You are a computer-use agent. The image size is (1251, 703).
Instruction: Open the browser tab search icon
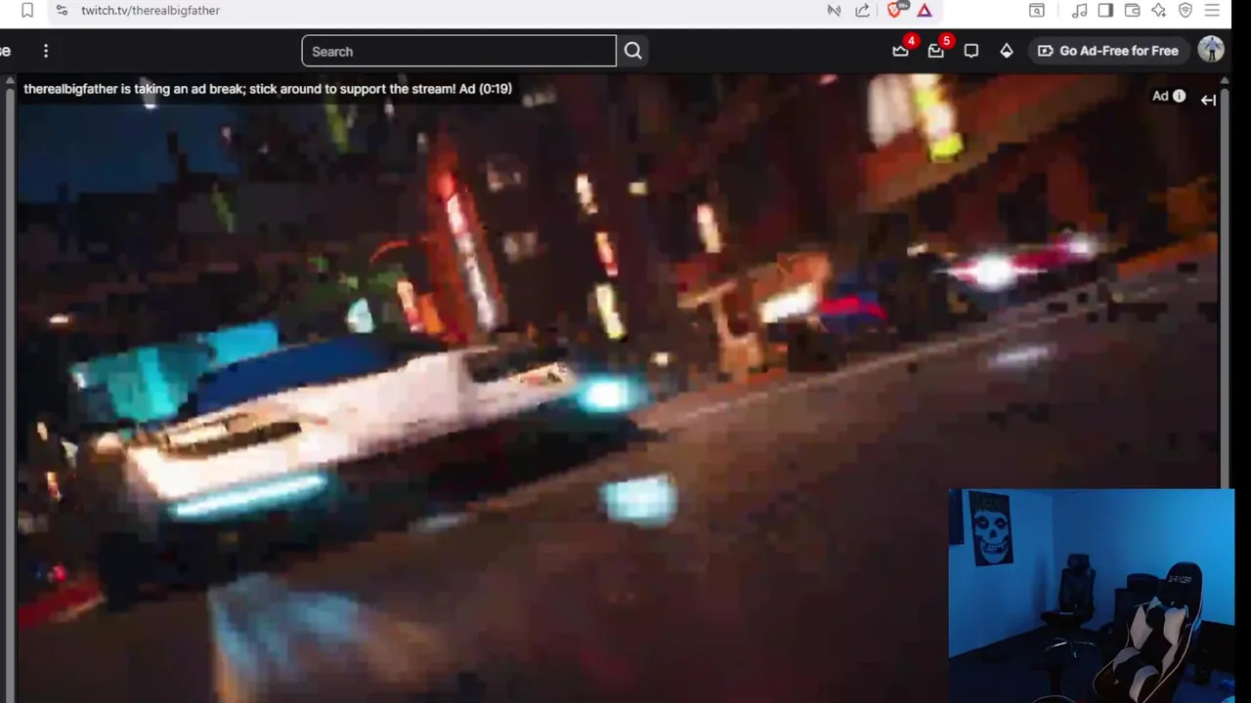tap(1037, 10)
